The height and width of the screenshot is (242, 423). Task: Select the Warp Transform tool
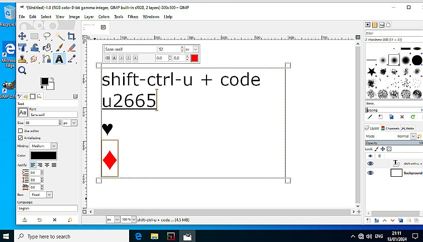pyautogui.click(x=35, y=48)
